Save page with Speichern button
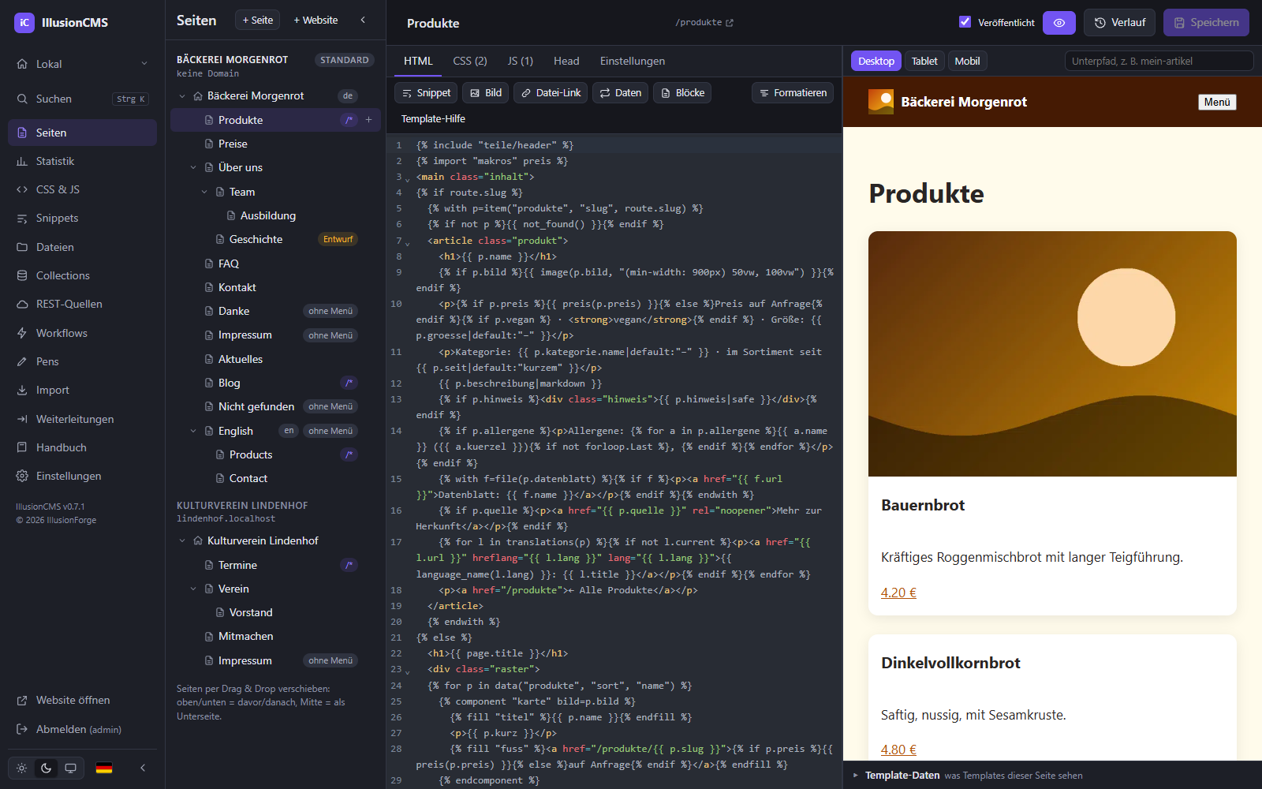This screenshot has width=1262, height=789. (1206, 23)
